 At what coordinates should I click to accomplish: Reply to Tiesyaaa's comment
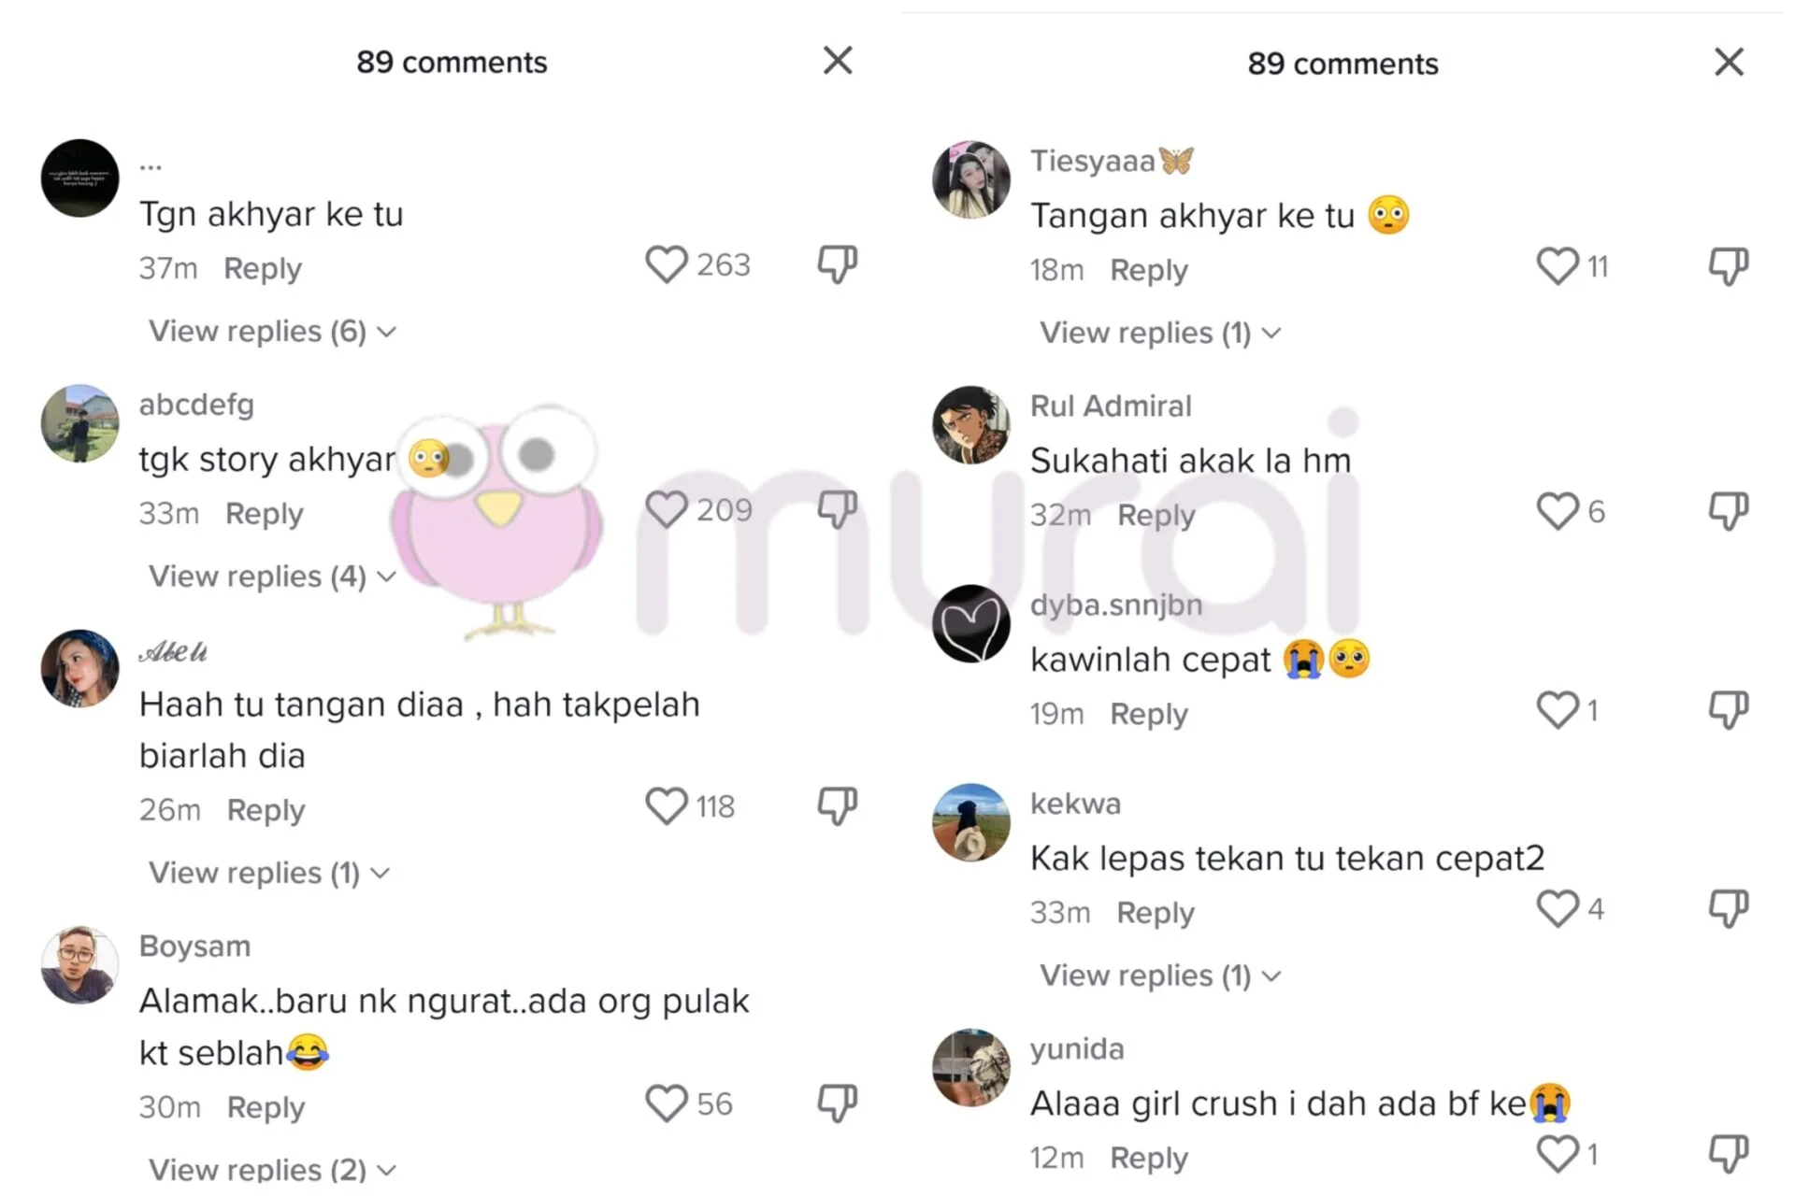click(1149, 270)
